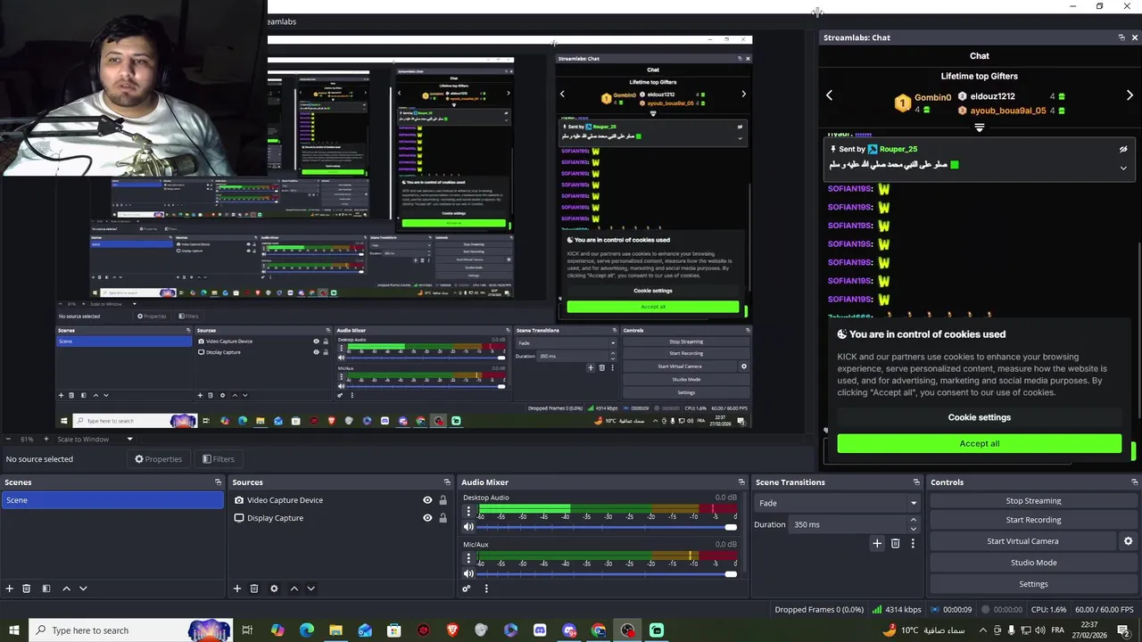Decrease transition duration with down arrow
The height and width of the screenshot is (642, 1142).
click(x=913, y=529)
